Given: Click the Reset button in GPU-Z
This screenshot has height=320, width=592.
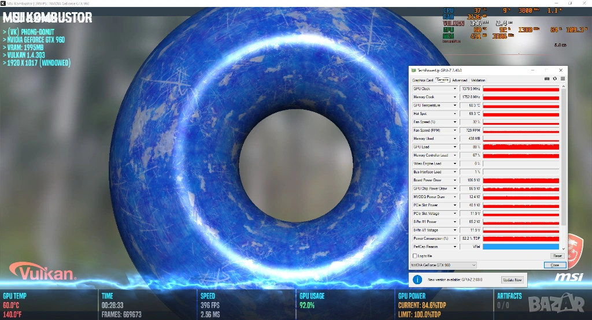Looking at the screenshot, I should [557, 256].
